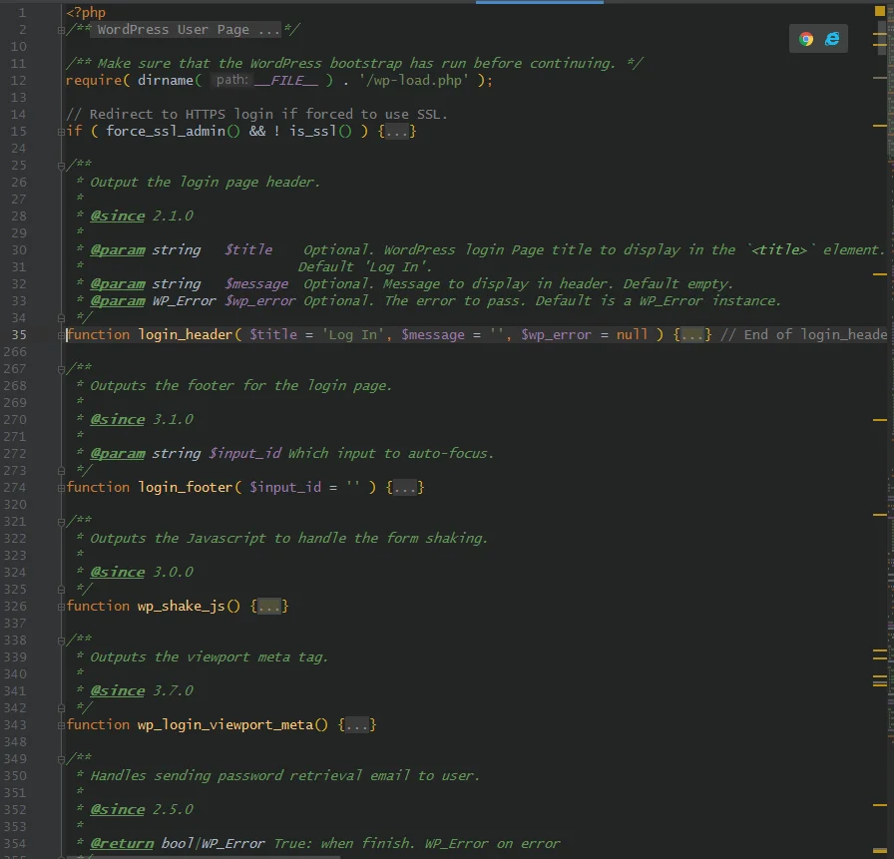Screen dimensions: 894x859
Task: Expand the login_header function fold marker
Action: [x=61, y=336]
